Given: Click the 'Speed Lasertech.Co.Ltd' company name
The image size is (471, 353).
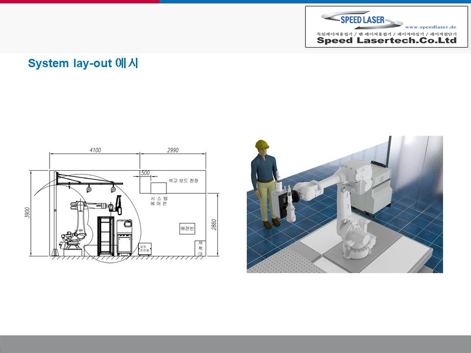Looking at the screenshot, I should click(387, 40).
